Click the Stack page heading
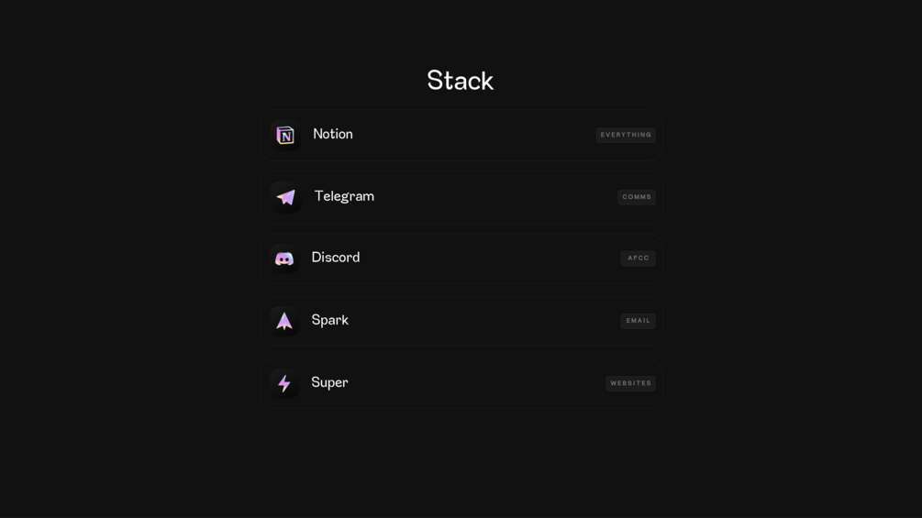The height and width of the screenshot is (518, 922). click(x=461, y=81)
